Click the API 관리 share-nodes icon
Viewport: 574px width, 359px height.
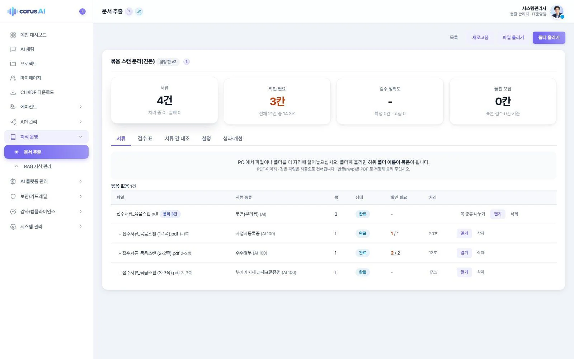pos(13,122)
